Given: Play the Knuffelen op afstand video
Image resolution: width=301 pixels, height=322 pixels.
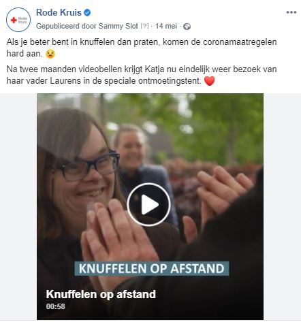Looking at the screenshot, I should 148,204.
